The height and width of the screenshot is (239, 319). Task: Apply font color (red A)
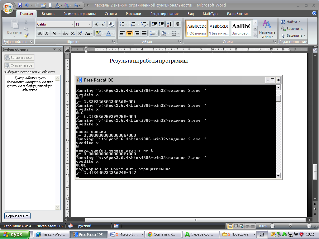click(x=108, y=33)
